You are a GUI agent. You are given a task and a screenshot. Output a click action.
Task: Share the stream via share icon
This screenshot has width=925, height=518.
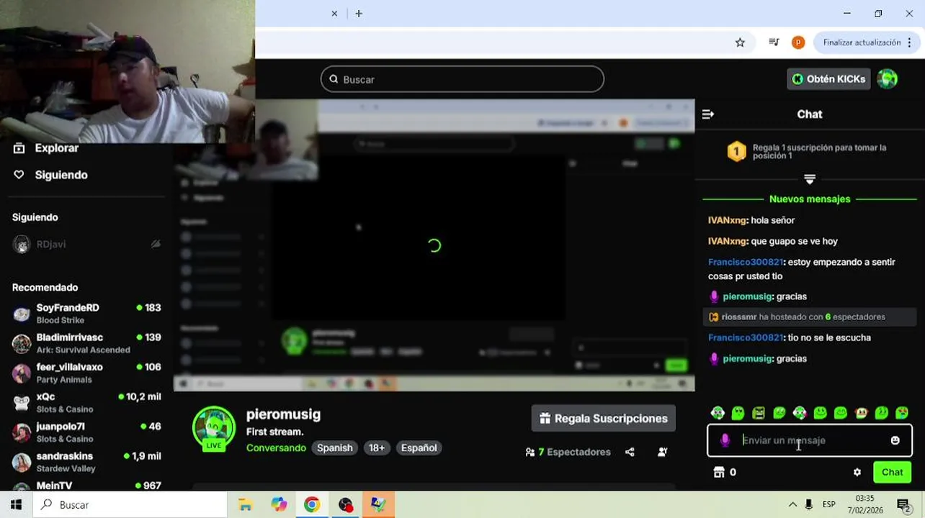630,452
